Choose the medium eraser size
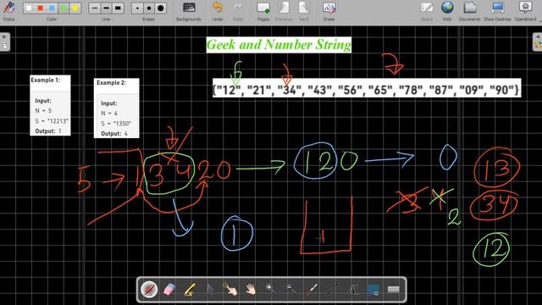 149,8
